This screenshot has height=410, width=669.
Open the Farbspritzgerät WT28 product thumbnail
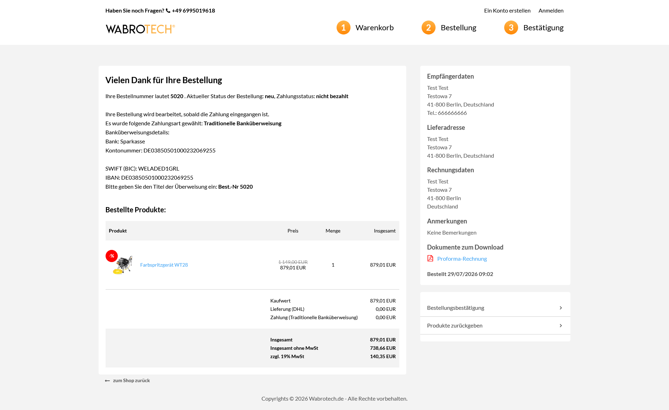[123, 265]
